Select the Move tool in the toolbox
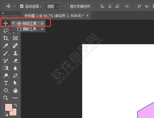154x118 pixels. 5,24
